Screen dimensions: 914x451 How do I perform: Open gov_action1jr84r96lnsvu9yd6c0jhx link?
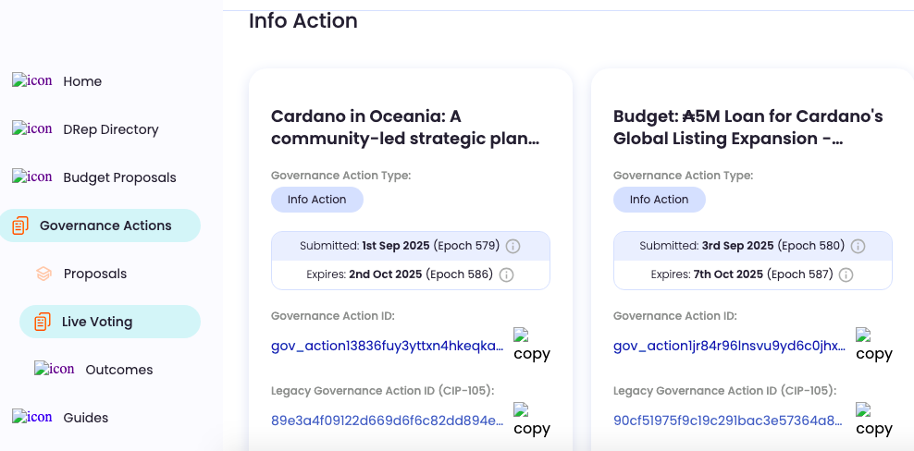coord(730,347)
